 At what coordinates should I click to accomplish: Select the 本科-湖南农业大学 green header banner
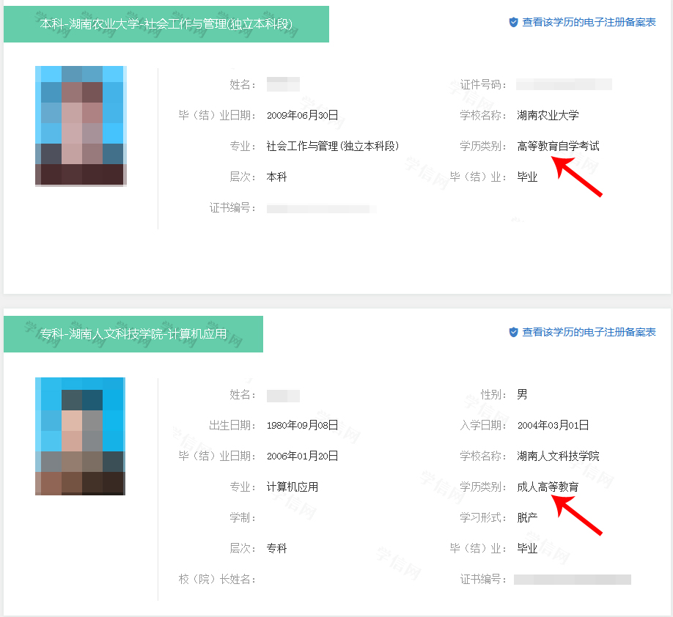pyautogui.click(x=166, y=24)
